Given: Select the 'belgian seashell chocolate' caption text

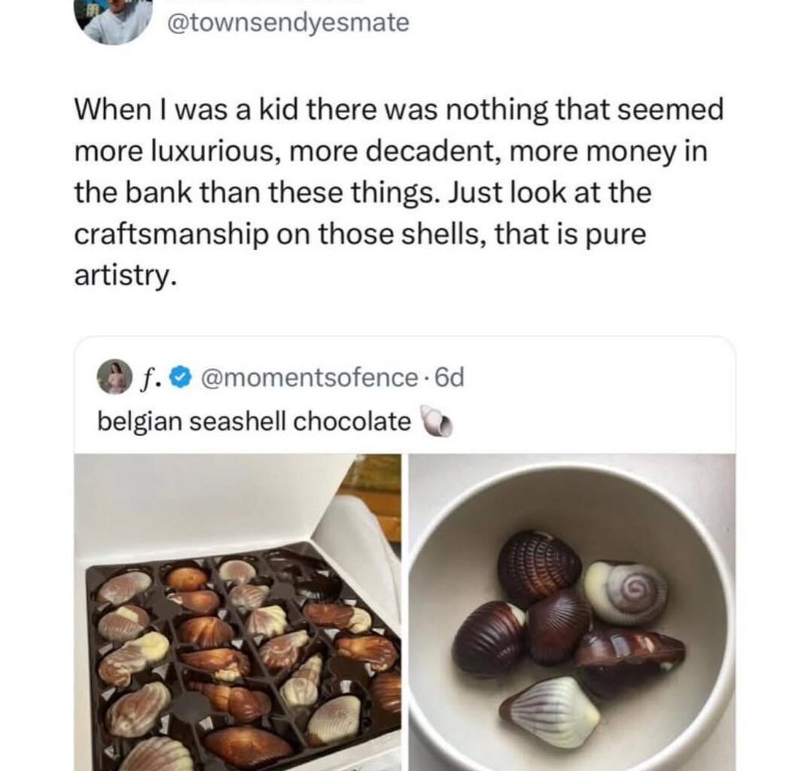Looking at the screenshot, I should (x=254, y=422).
